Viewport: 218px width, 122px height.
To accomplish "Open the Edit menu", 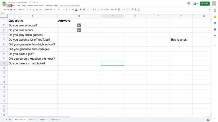I will (x=14, y=5).
